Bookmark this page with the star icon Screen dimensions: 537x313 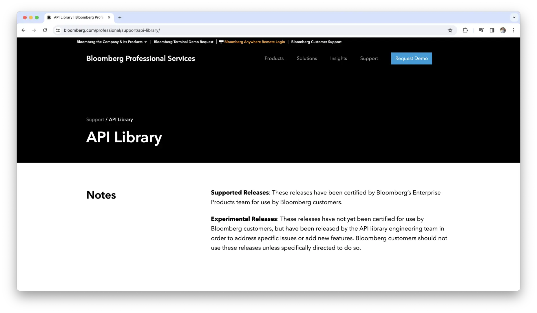tap(450, 30)
